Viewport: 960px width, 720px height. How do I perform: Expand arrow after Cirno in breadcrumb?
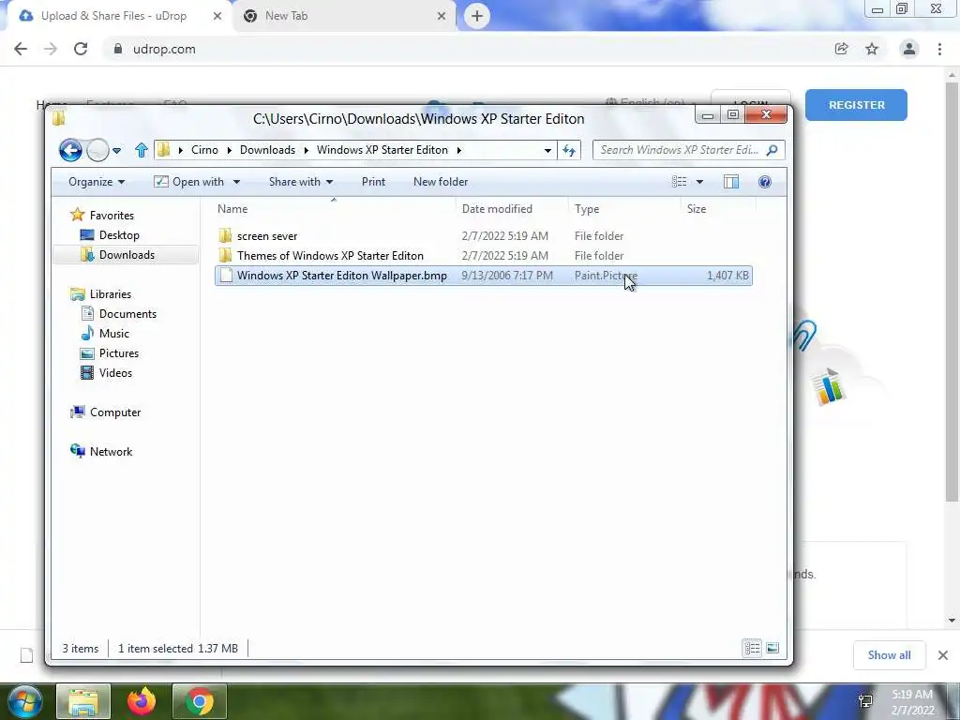[229, 150]
